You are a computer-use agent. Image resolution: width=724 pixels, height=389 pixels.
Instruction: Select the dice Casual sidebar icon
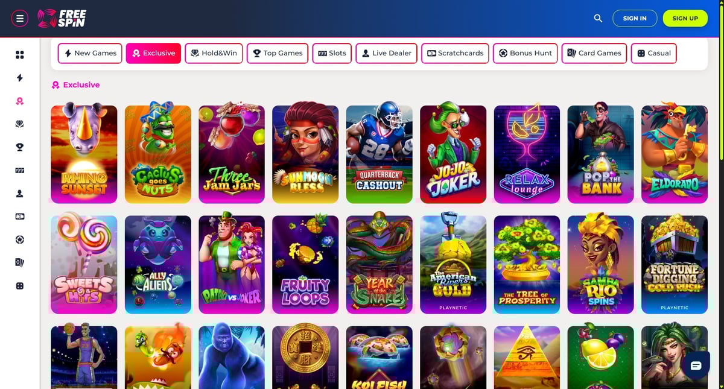point(20,286)
